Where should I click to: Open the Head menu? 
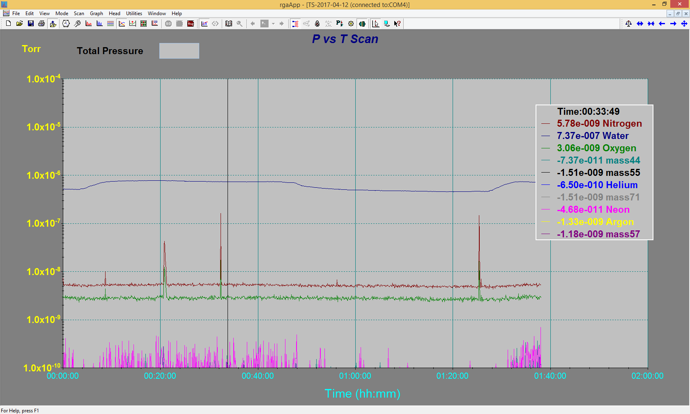pos(115,14)
